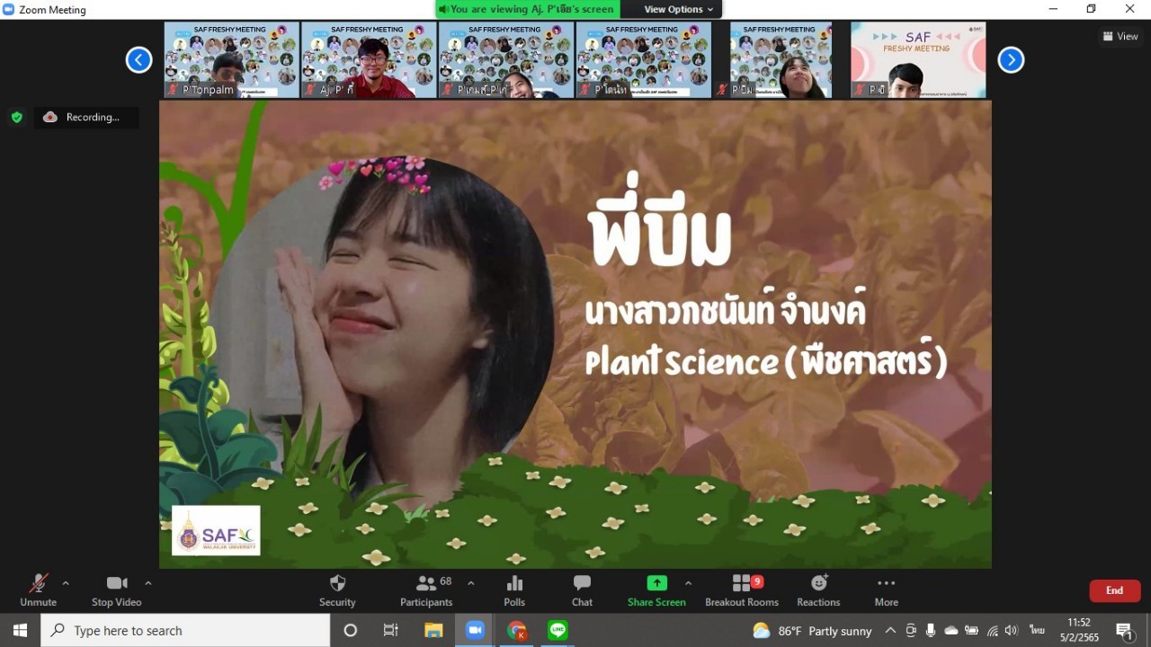The height and width of the screenshot is (647, 1151).
Task: Open the LINE app in the taskbar
Action: [558, 631]
